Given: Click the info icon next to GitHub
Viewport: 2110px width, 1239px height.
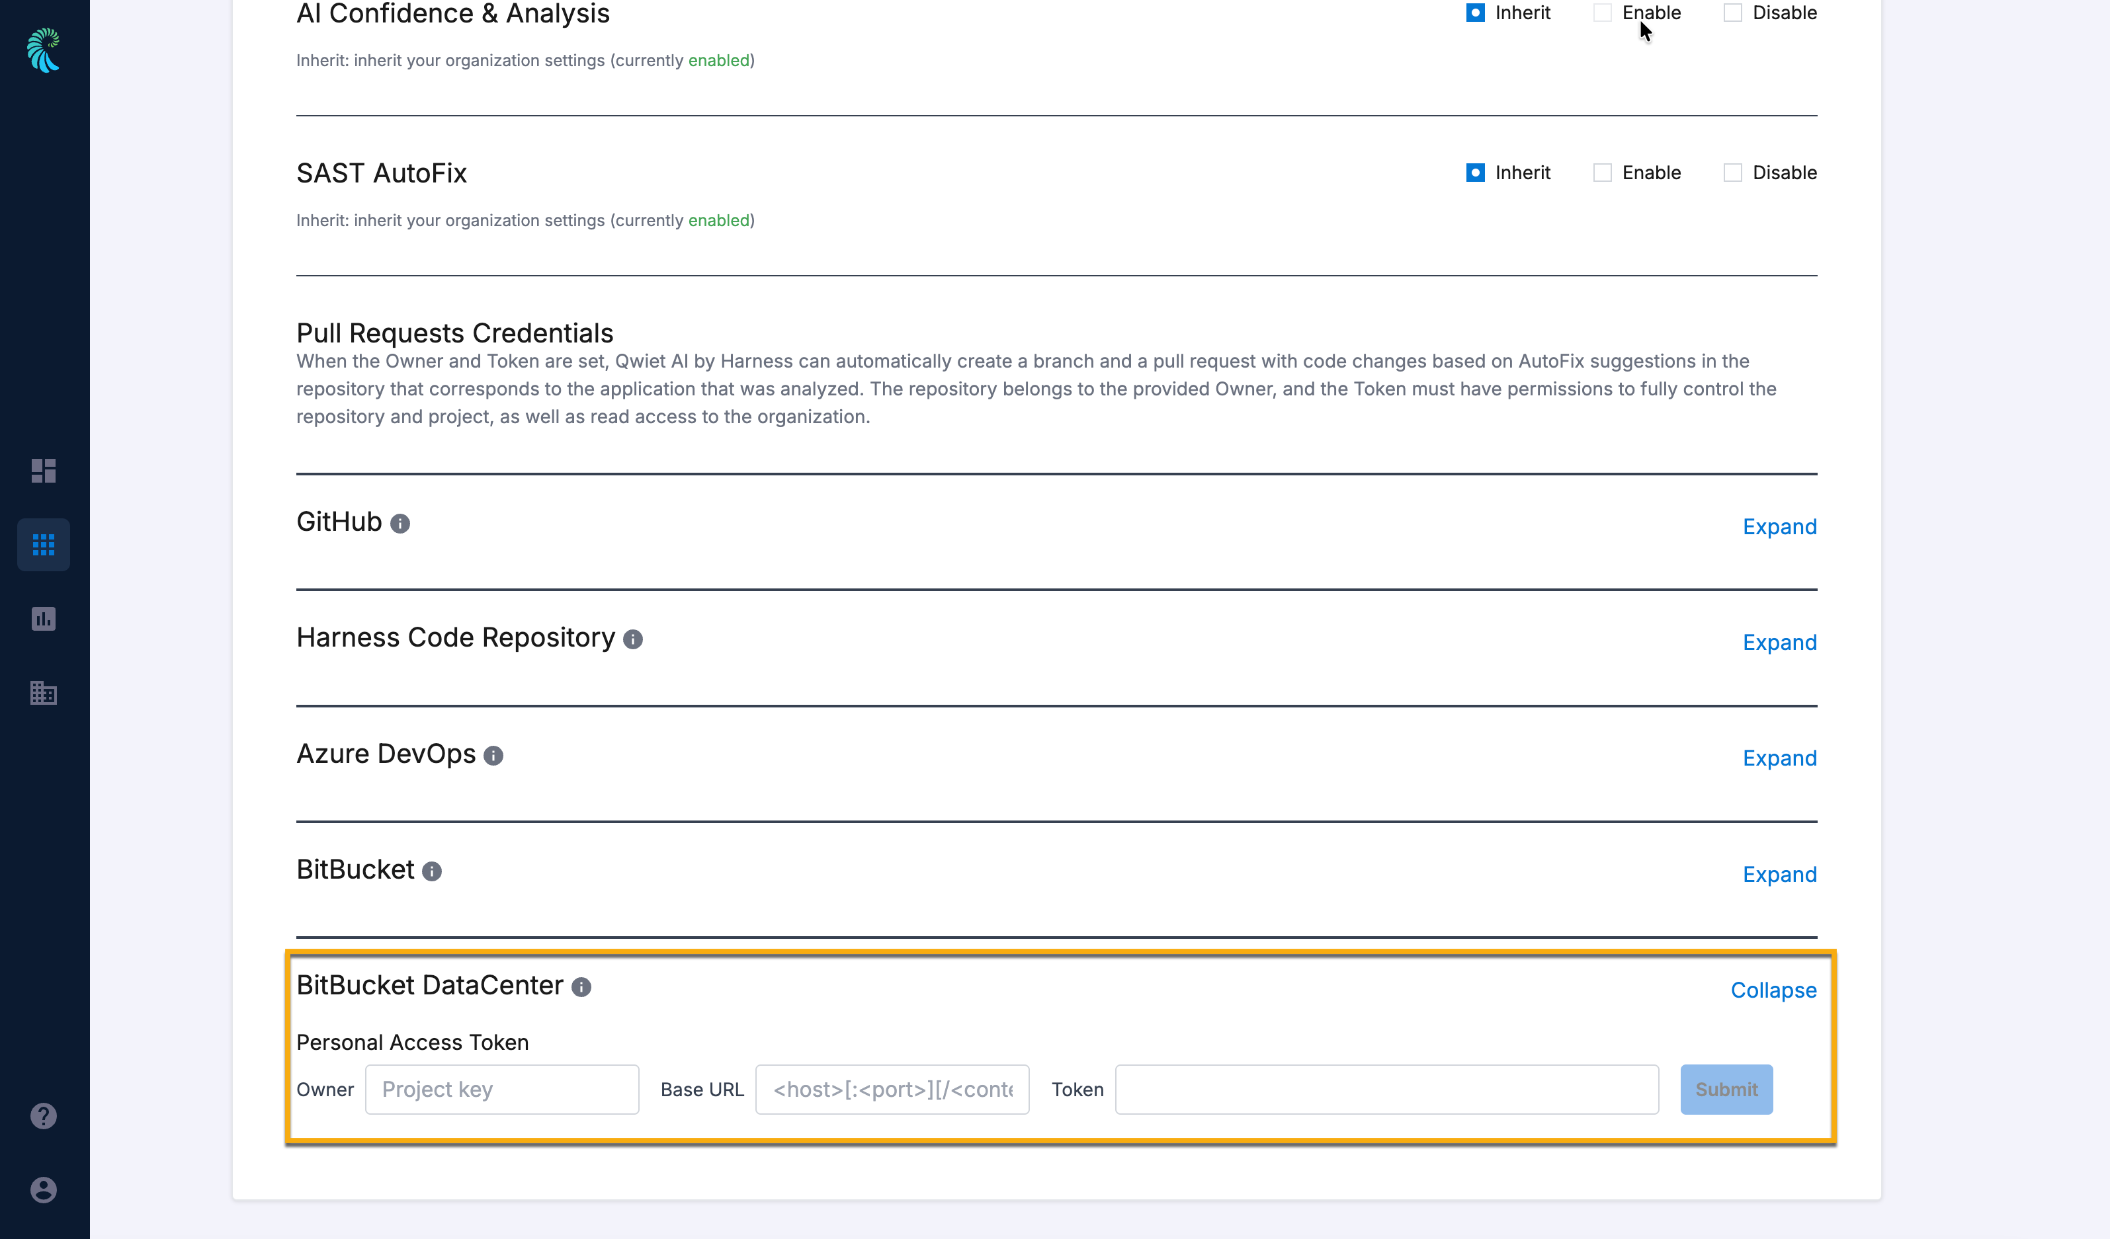Looking at the screenshot, I should 400,524.
